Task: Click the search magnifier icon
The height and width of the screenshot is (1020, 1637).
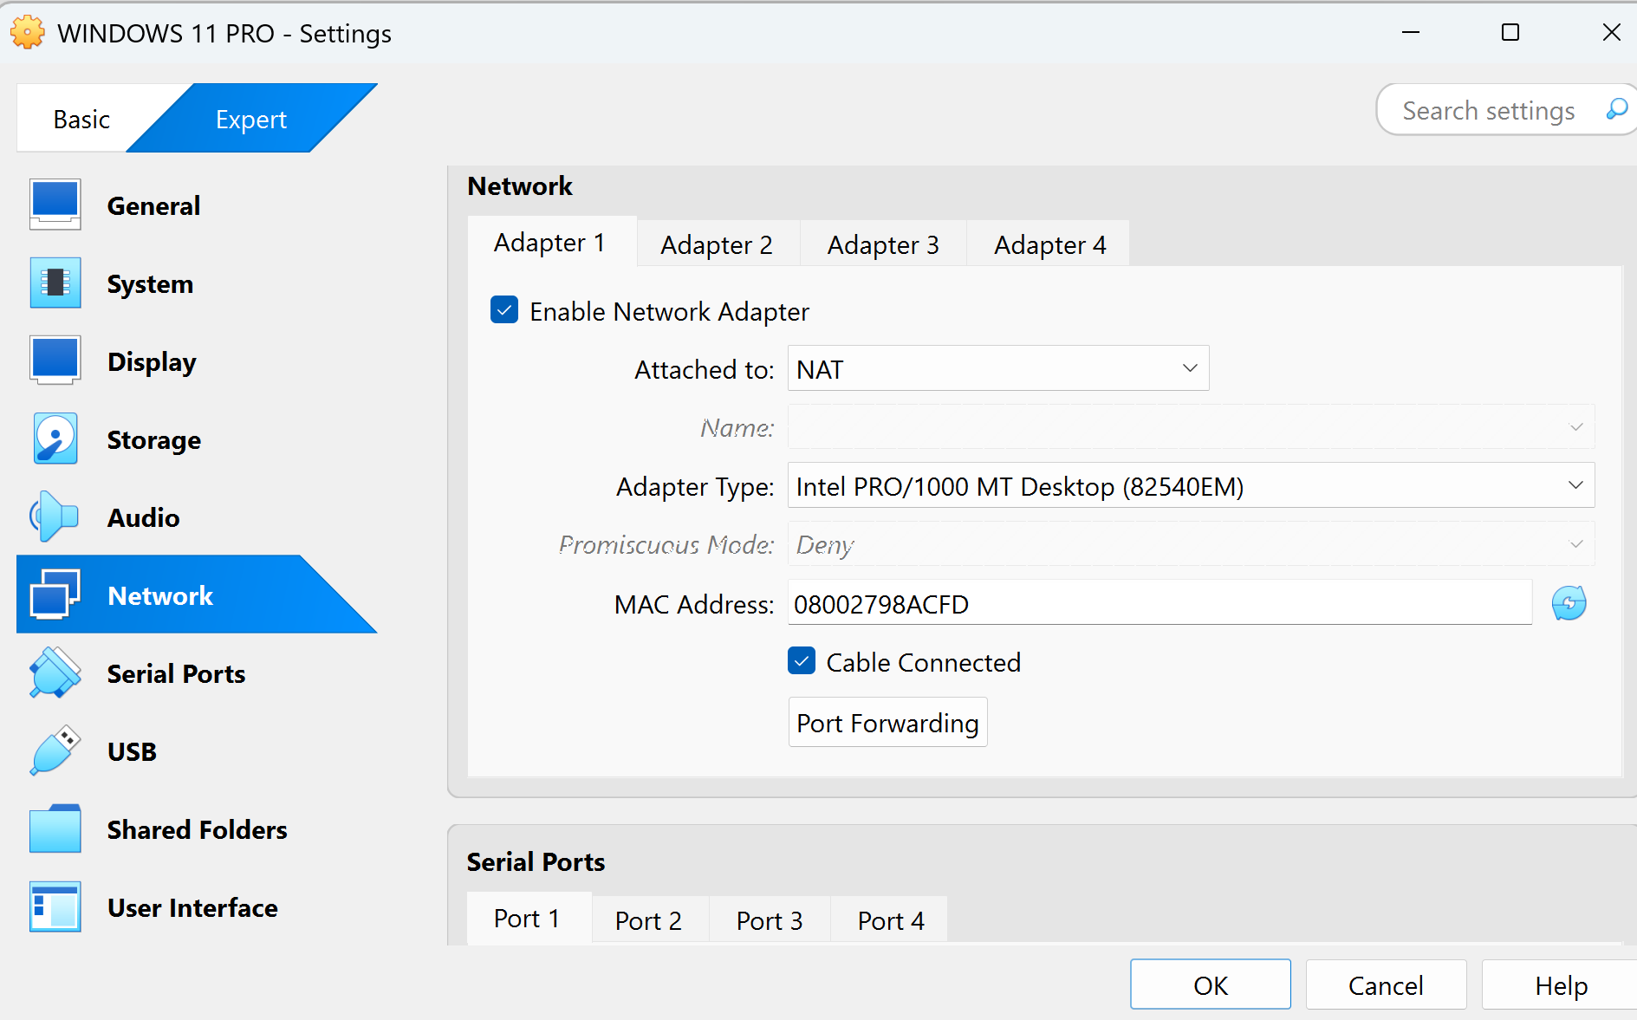Action: (1616, 110)
